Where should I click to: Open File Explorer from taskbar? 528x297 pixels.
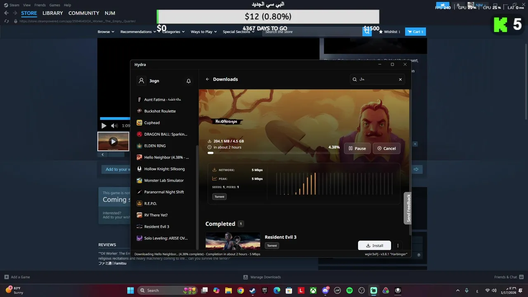pyautogui.click(x=229, y=290)
